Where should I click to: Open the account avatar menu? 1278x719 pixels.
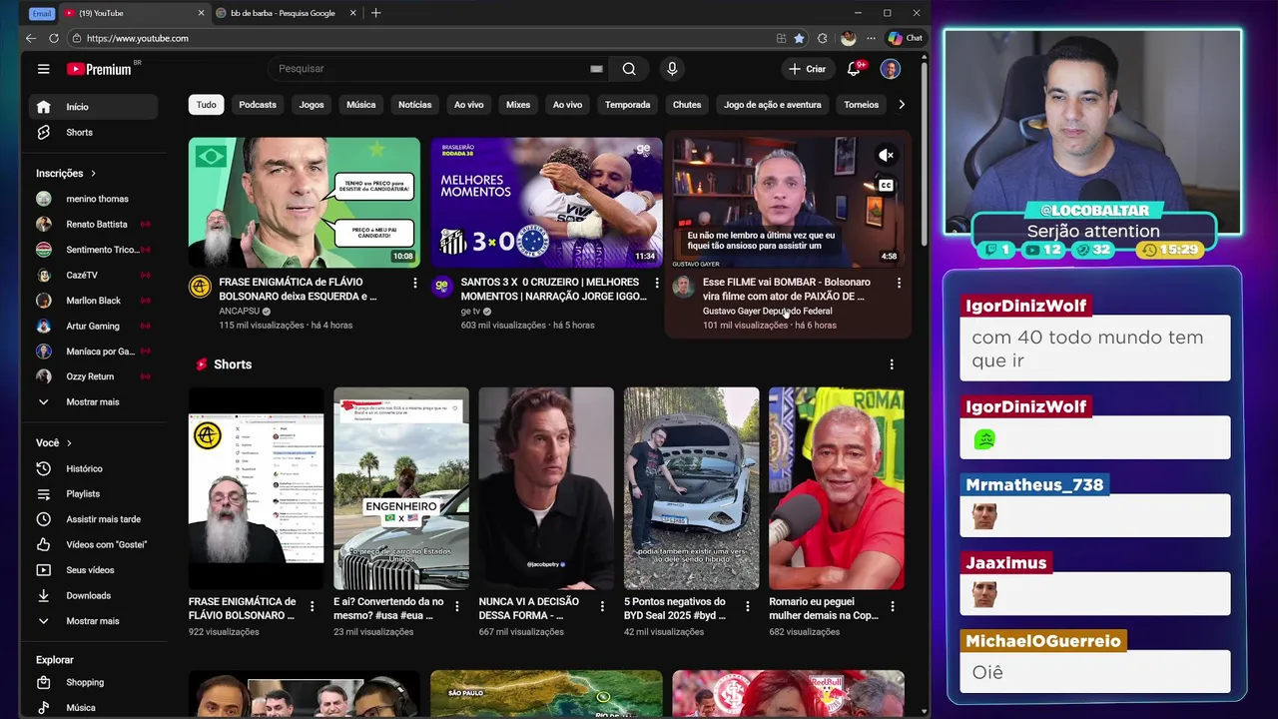890,69
